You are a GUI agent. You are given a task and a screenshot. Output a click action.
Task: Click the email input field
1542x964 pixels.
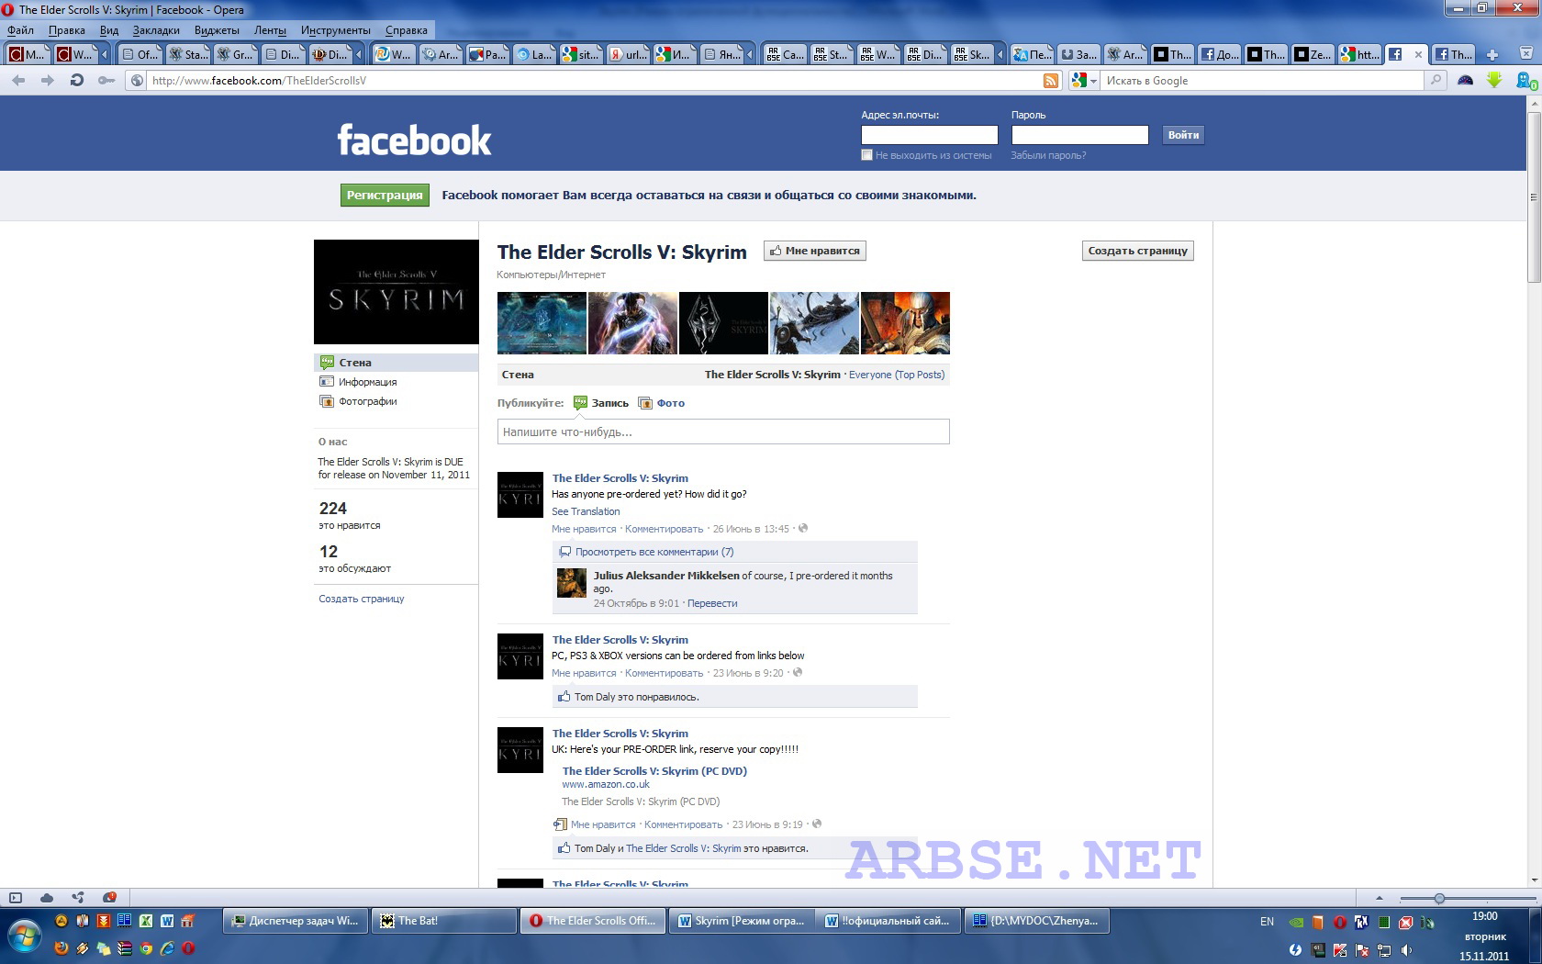pyautogui.click(x=929, y=135)
